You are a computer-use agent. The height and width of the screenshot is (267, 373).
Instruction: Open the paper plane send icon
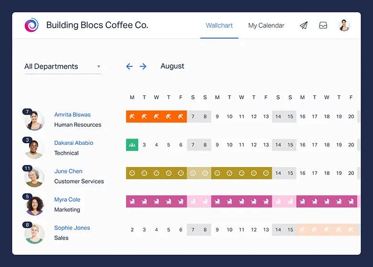(x=304, y=26)
